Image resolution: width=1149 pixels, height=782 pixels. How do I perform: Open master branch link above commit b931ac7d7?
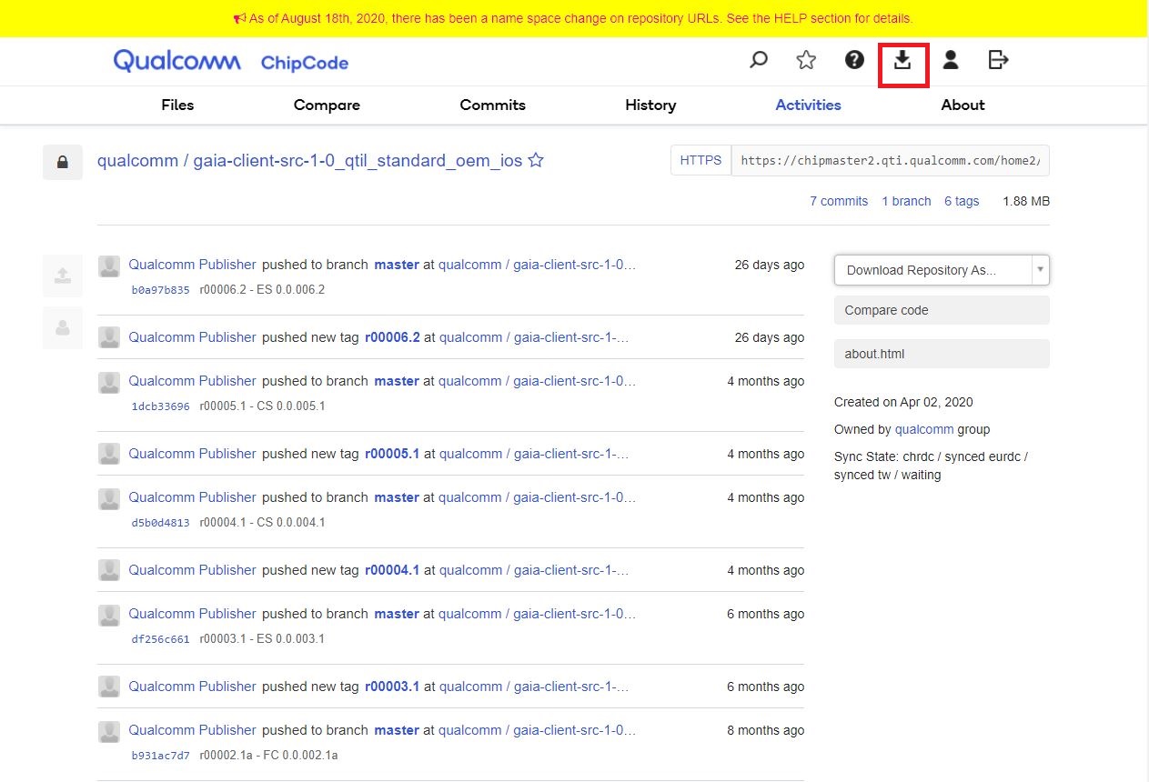pyautogui.click(x=397, y=730)
